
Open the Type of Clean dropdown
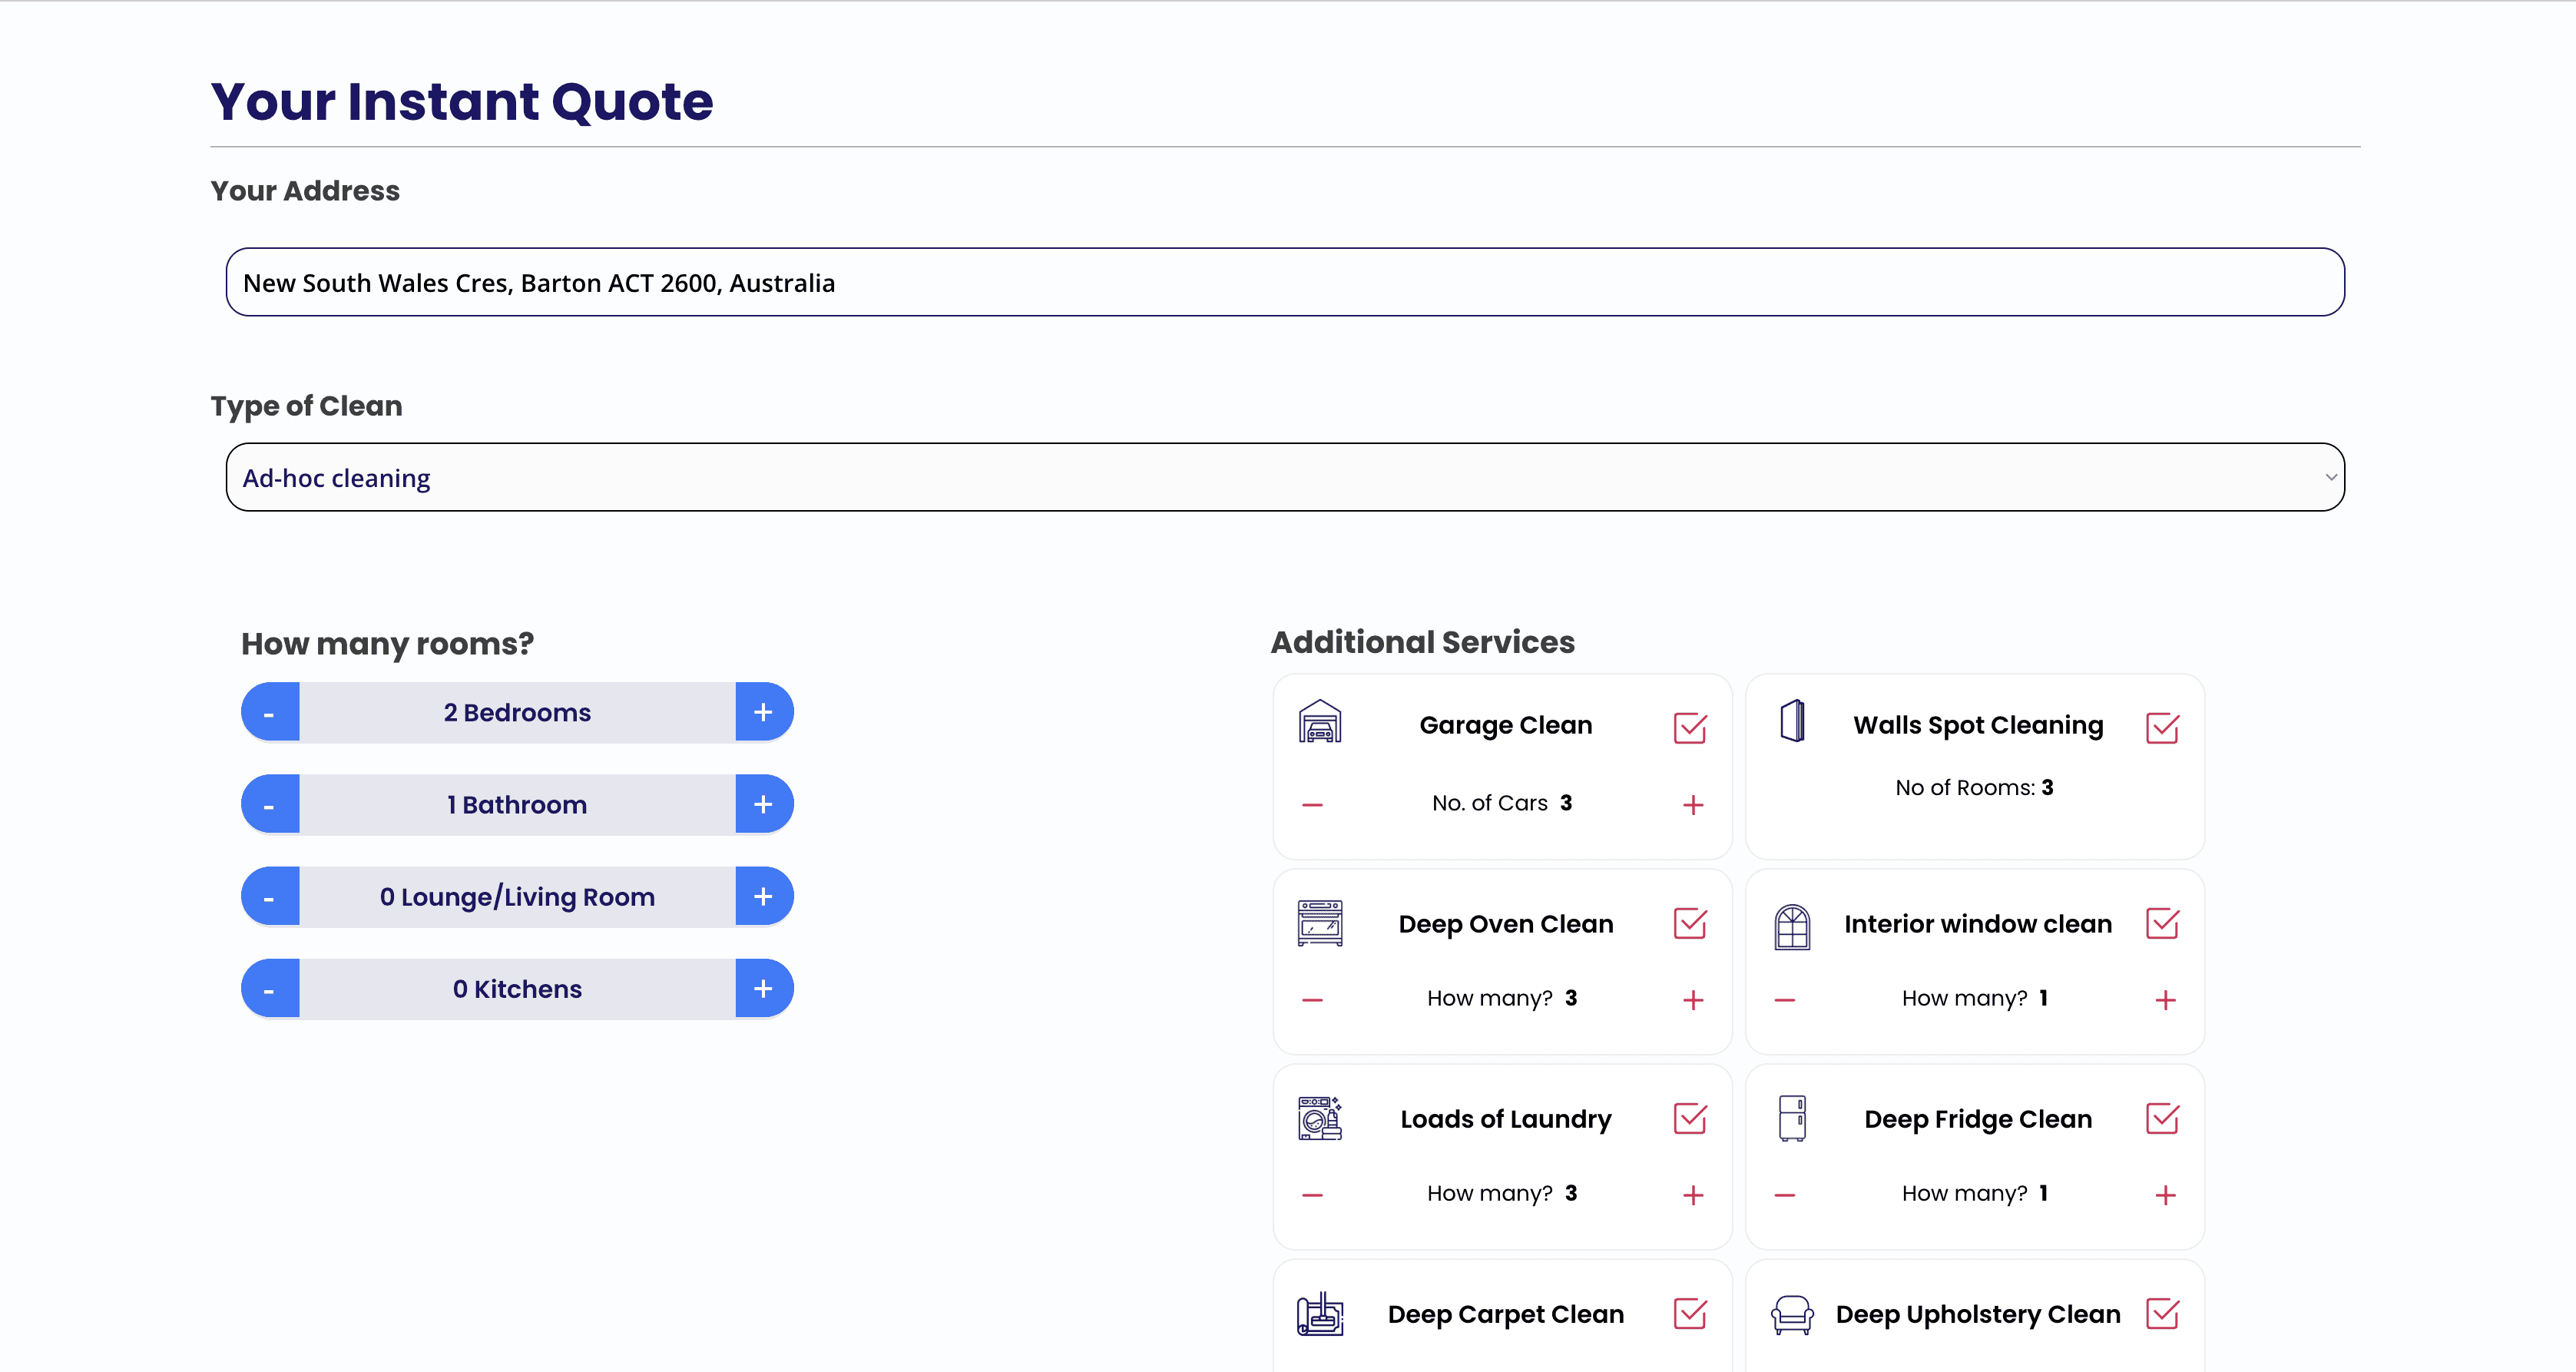coord(1284,477)
